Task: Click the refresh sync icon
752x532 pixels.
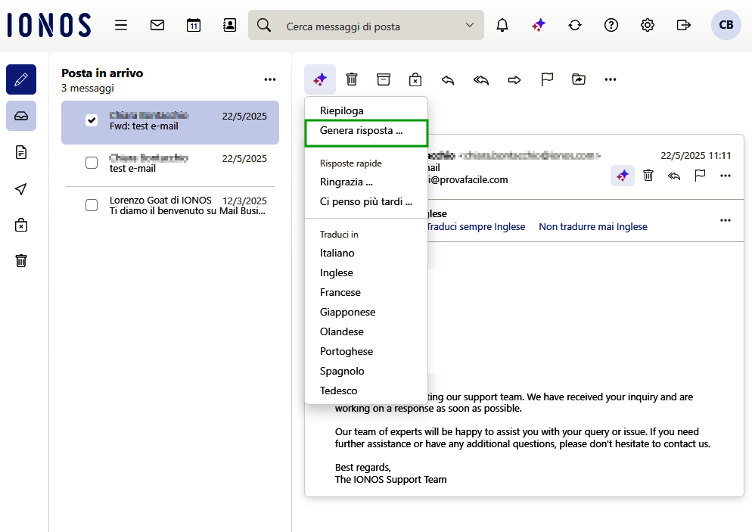Action: pos(574,25)
